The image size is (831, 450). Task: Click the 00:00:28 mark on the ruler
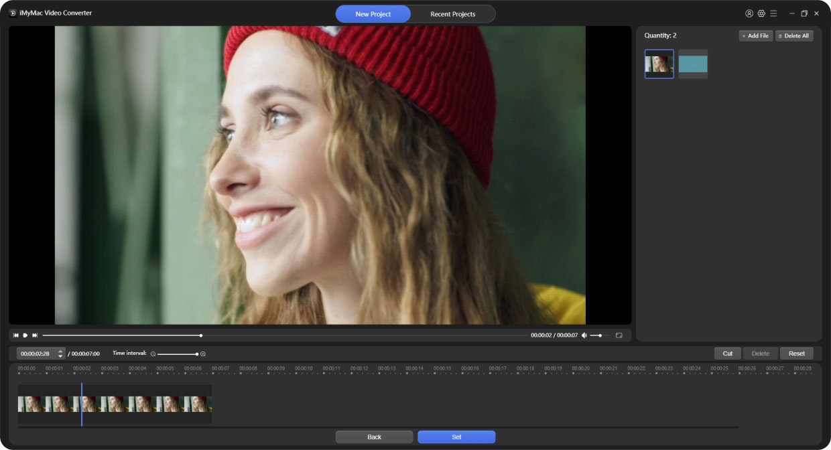802,368
